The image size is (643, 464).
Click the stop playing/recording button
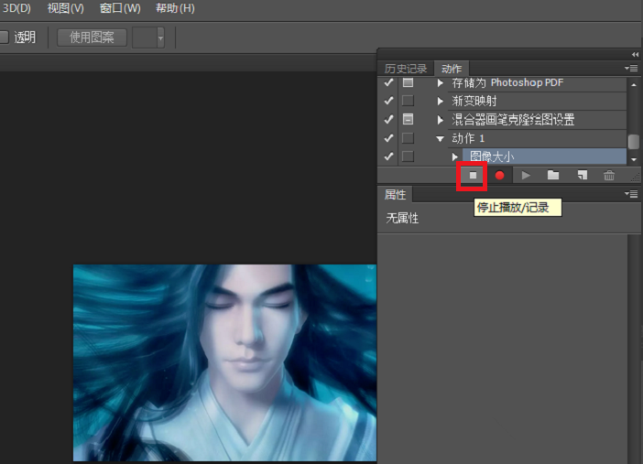(473, 176)
